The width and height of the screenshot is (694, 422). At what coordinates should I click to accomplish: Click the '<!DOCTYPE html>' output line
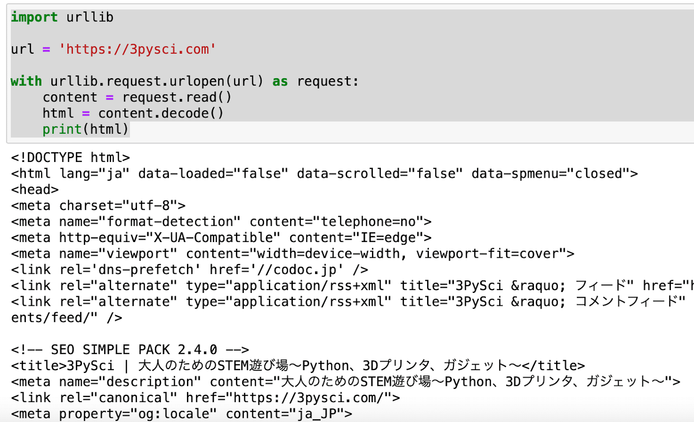(x=70, y=158)
